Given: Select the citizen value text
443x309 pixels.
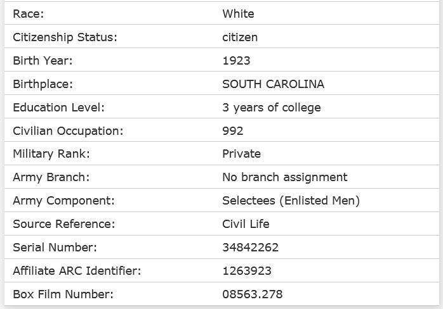Looking at the screenshot, I should tap(240, 37).
